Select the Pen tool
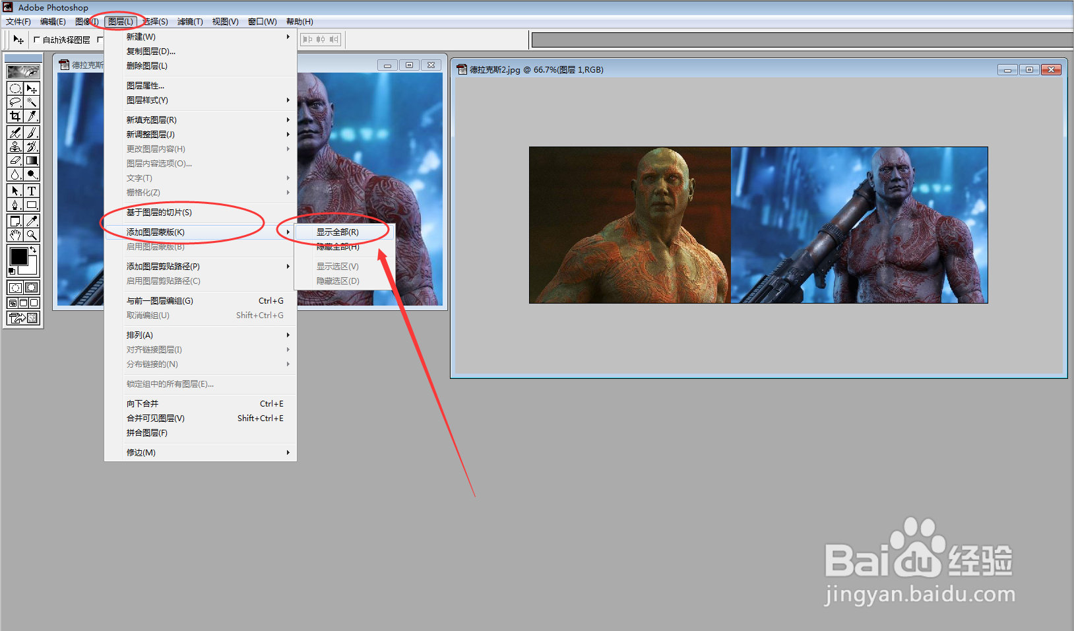1074x631 pixels. coord(15,205)
